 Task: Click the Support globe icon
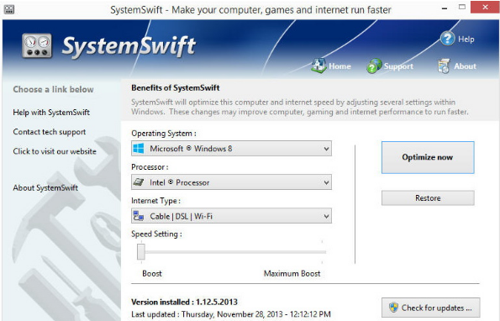tap(374, 66)
